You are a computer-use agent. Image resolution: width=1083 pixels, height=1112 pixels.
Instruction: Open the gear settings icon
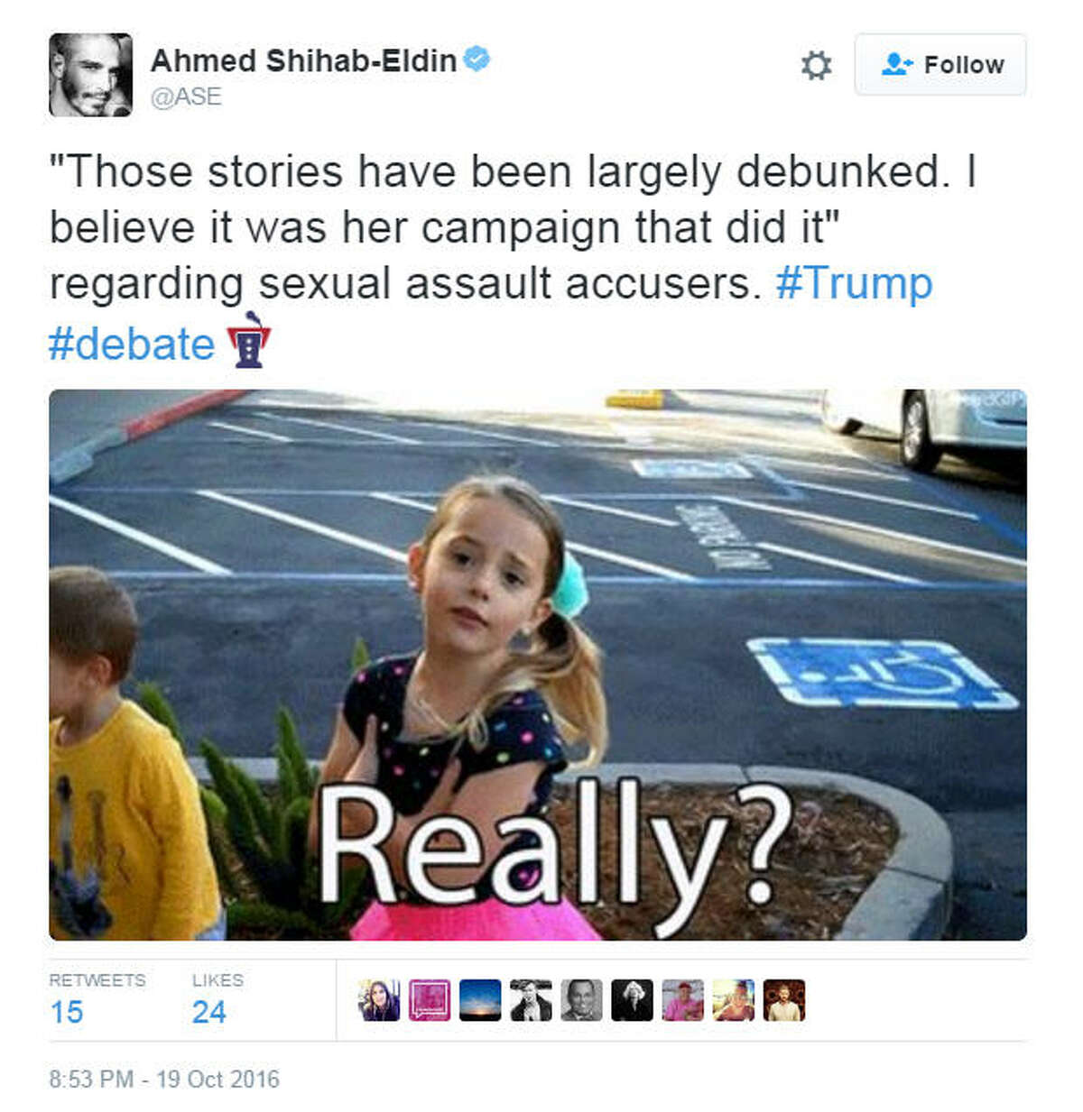(816, 65)
